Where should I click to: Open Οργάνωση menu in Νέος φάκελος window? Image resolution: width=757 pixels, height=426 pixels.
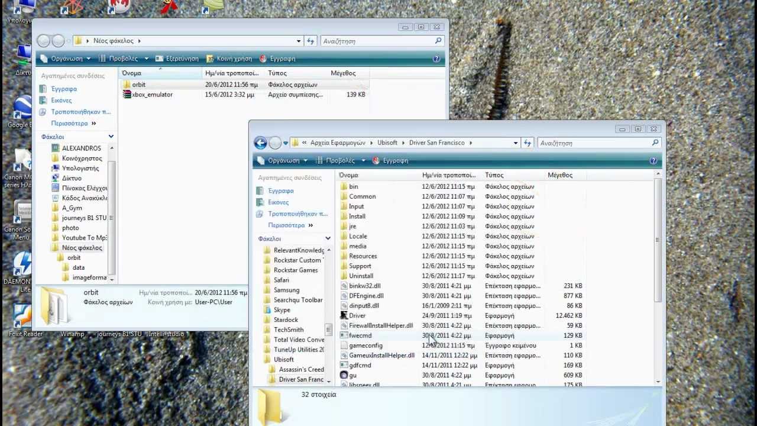tap(66, 59)
